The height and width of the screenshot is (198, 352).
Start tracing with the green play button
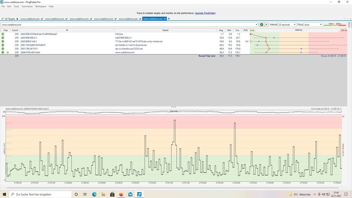261,25
